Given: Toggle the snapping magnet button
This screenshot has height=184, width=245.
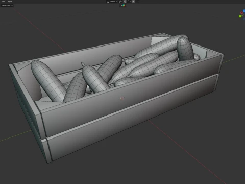Looking at the screenshot, I should [x=125, y=2].
